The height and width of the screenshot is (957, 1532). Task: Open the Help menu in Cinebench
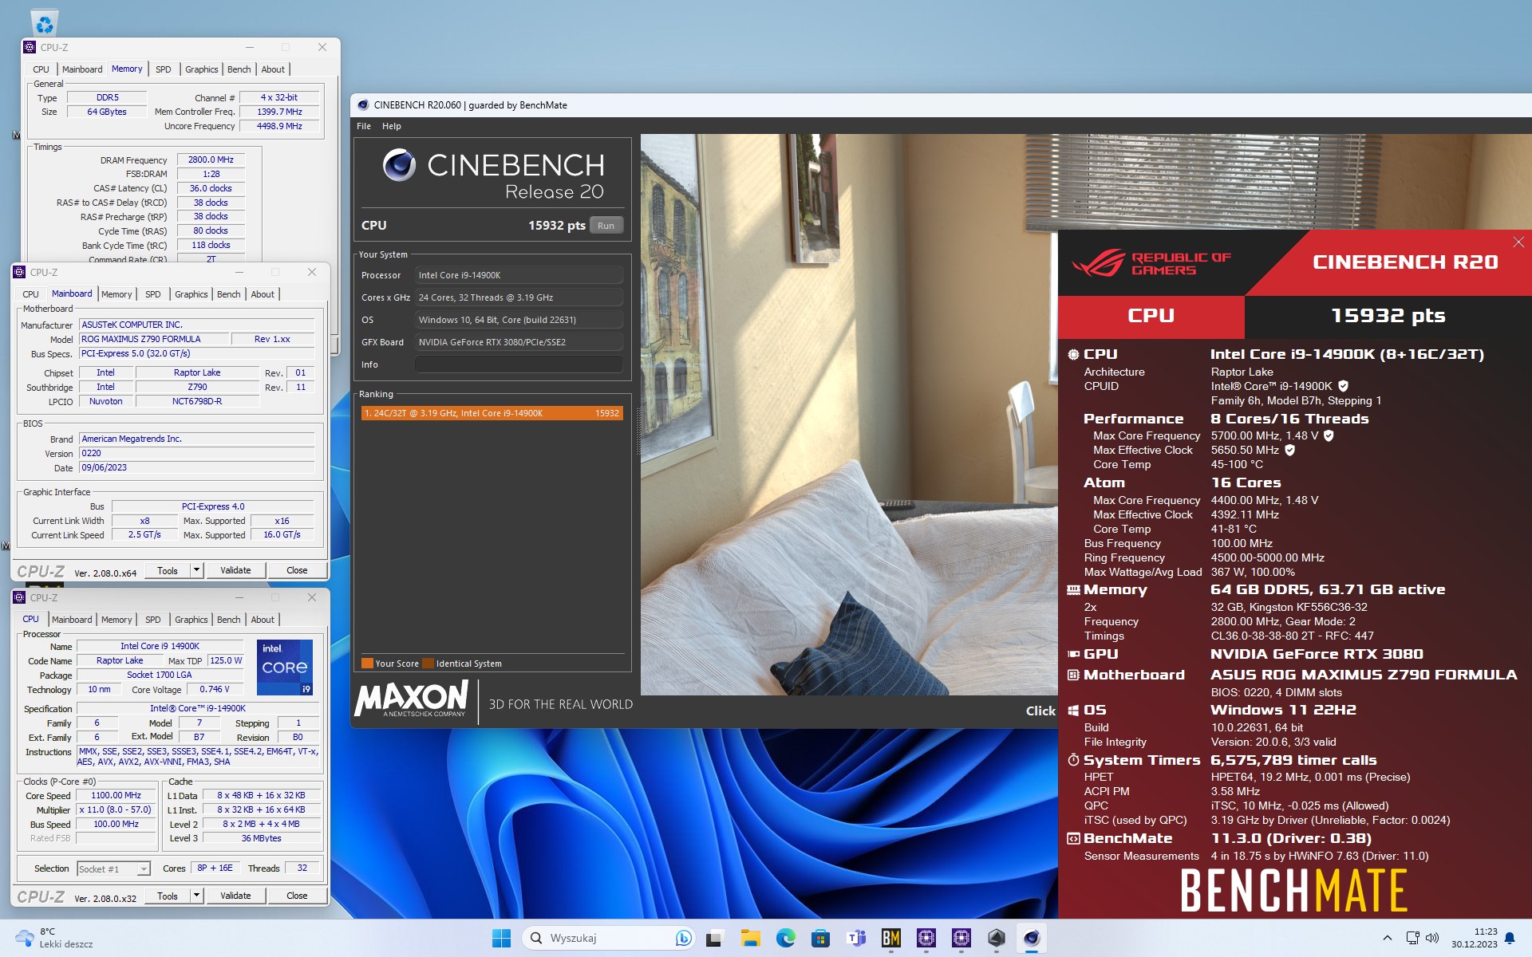391,126
